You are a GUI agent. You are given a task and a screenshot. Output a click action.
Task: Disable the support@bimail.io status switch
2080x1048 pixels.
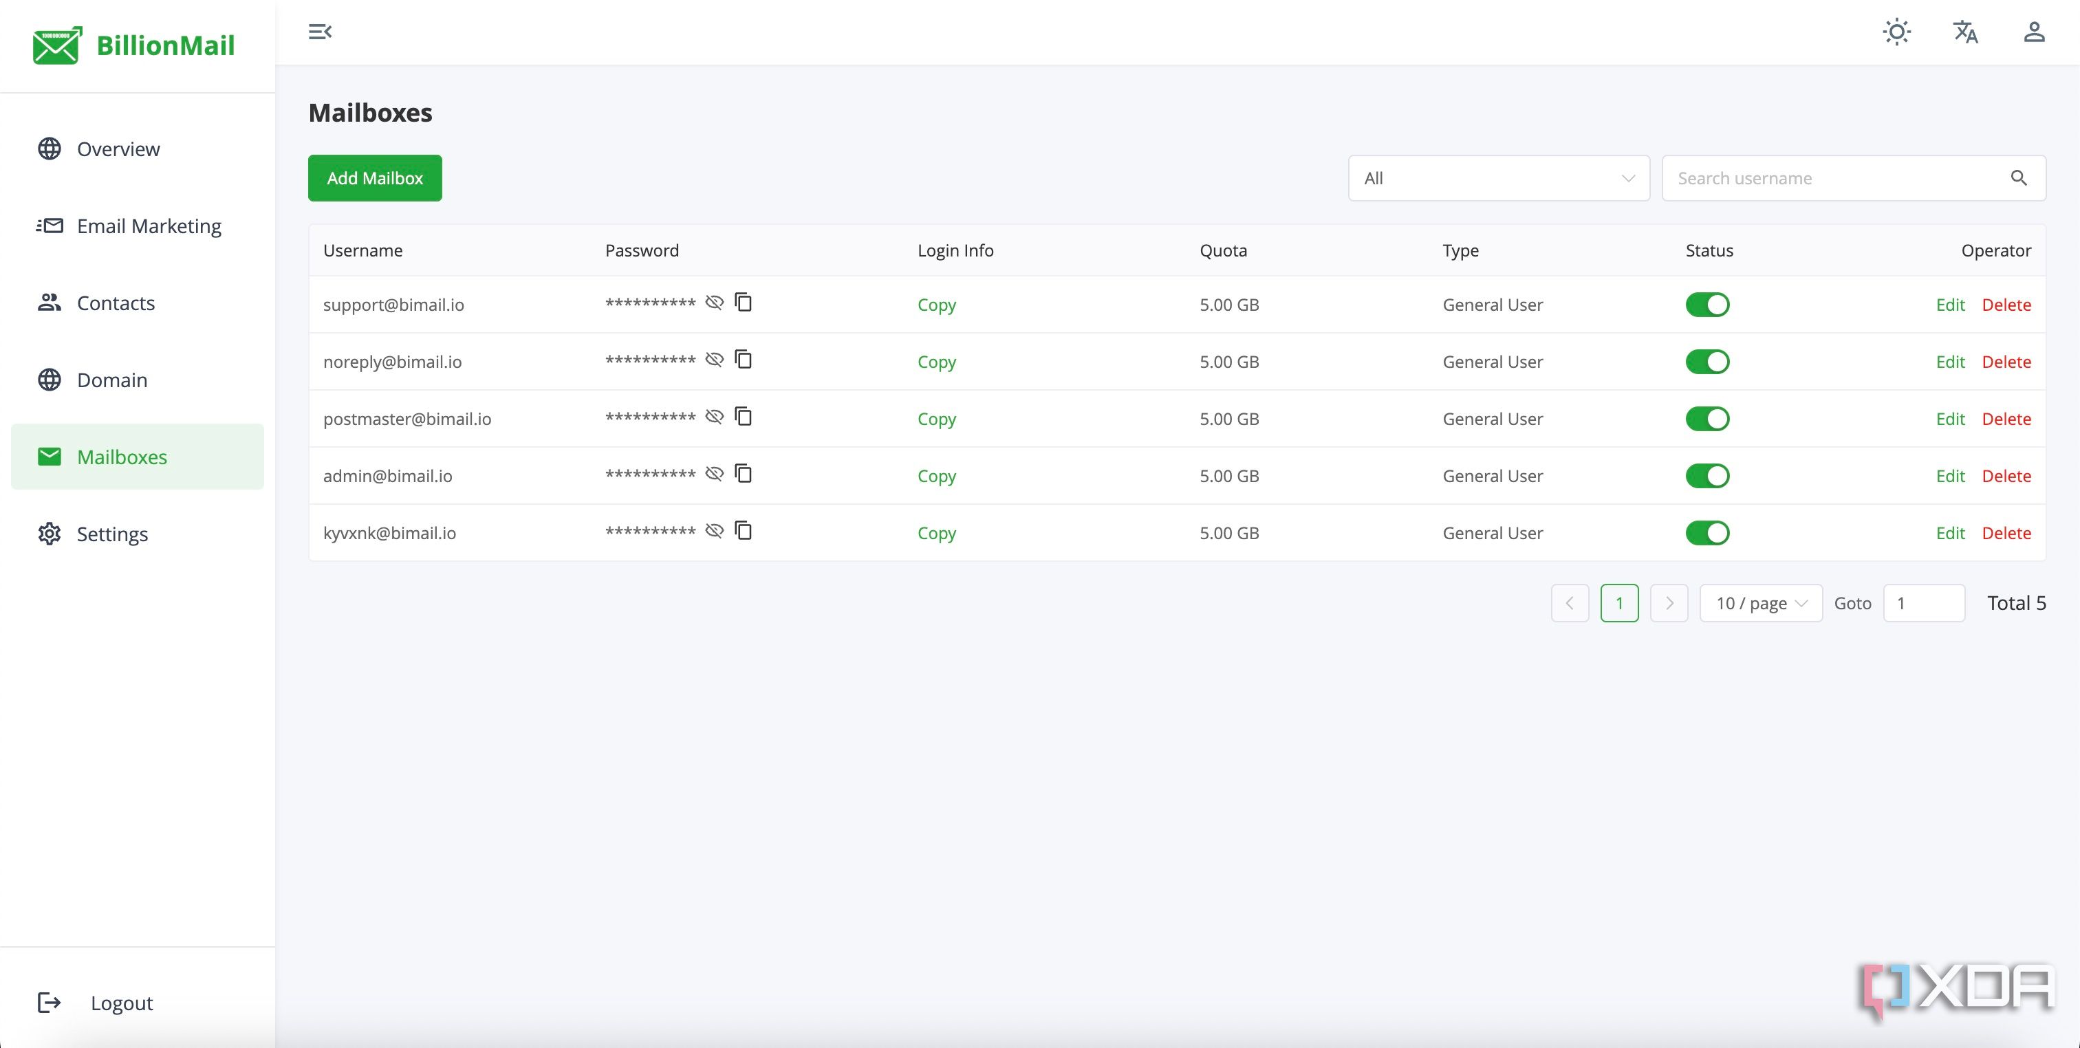(1707, 305)
